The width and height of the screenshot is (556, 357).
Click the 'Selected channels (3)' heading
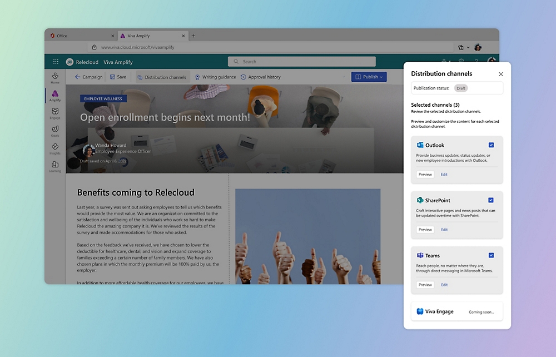point(435,105)
